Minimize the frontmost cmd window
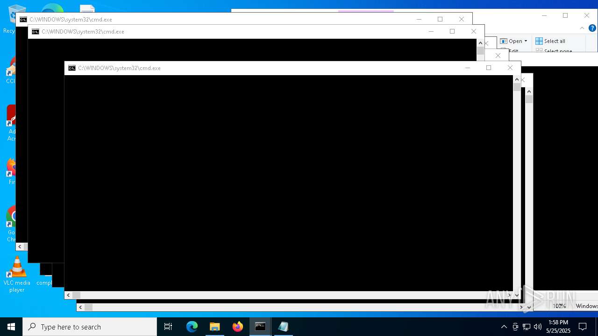598x336 pixels. (x=467, y=68)
